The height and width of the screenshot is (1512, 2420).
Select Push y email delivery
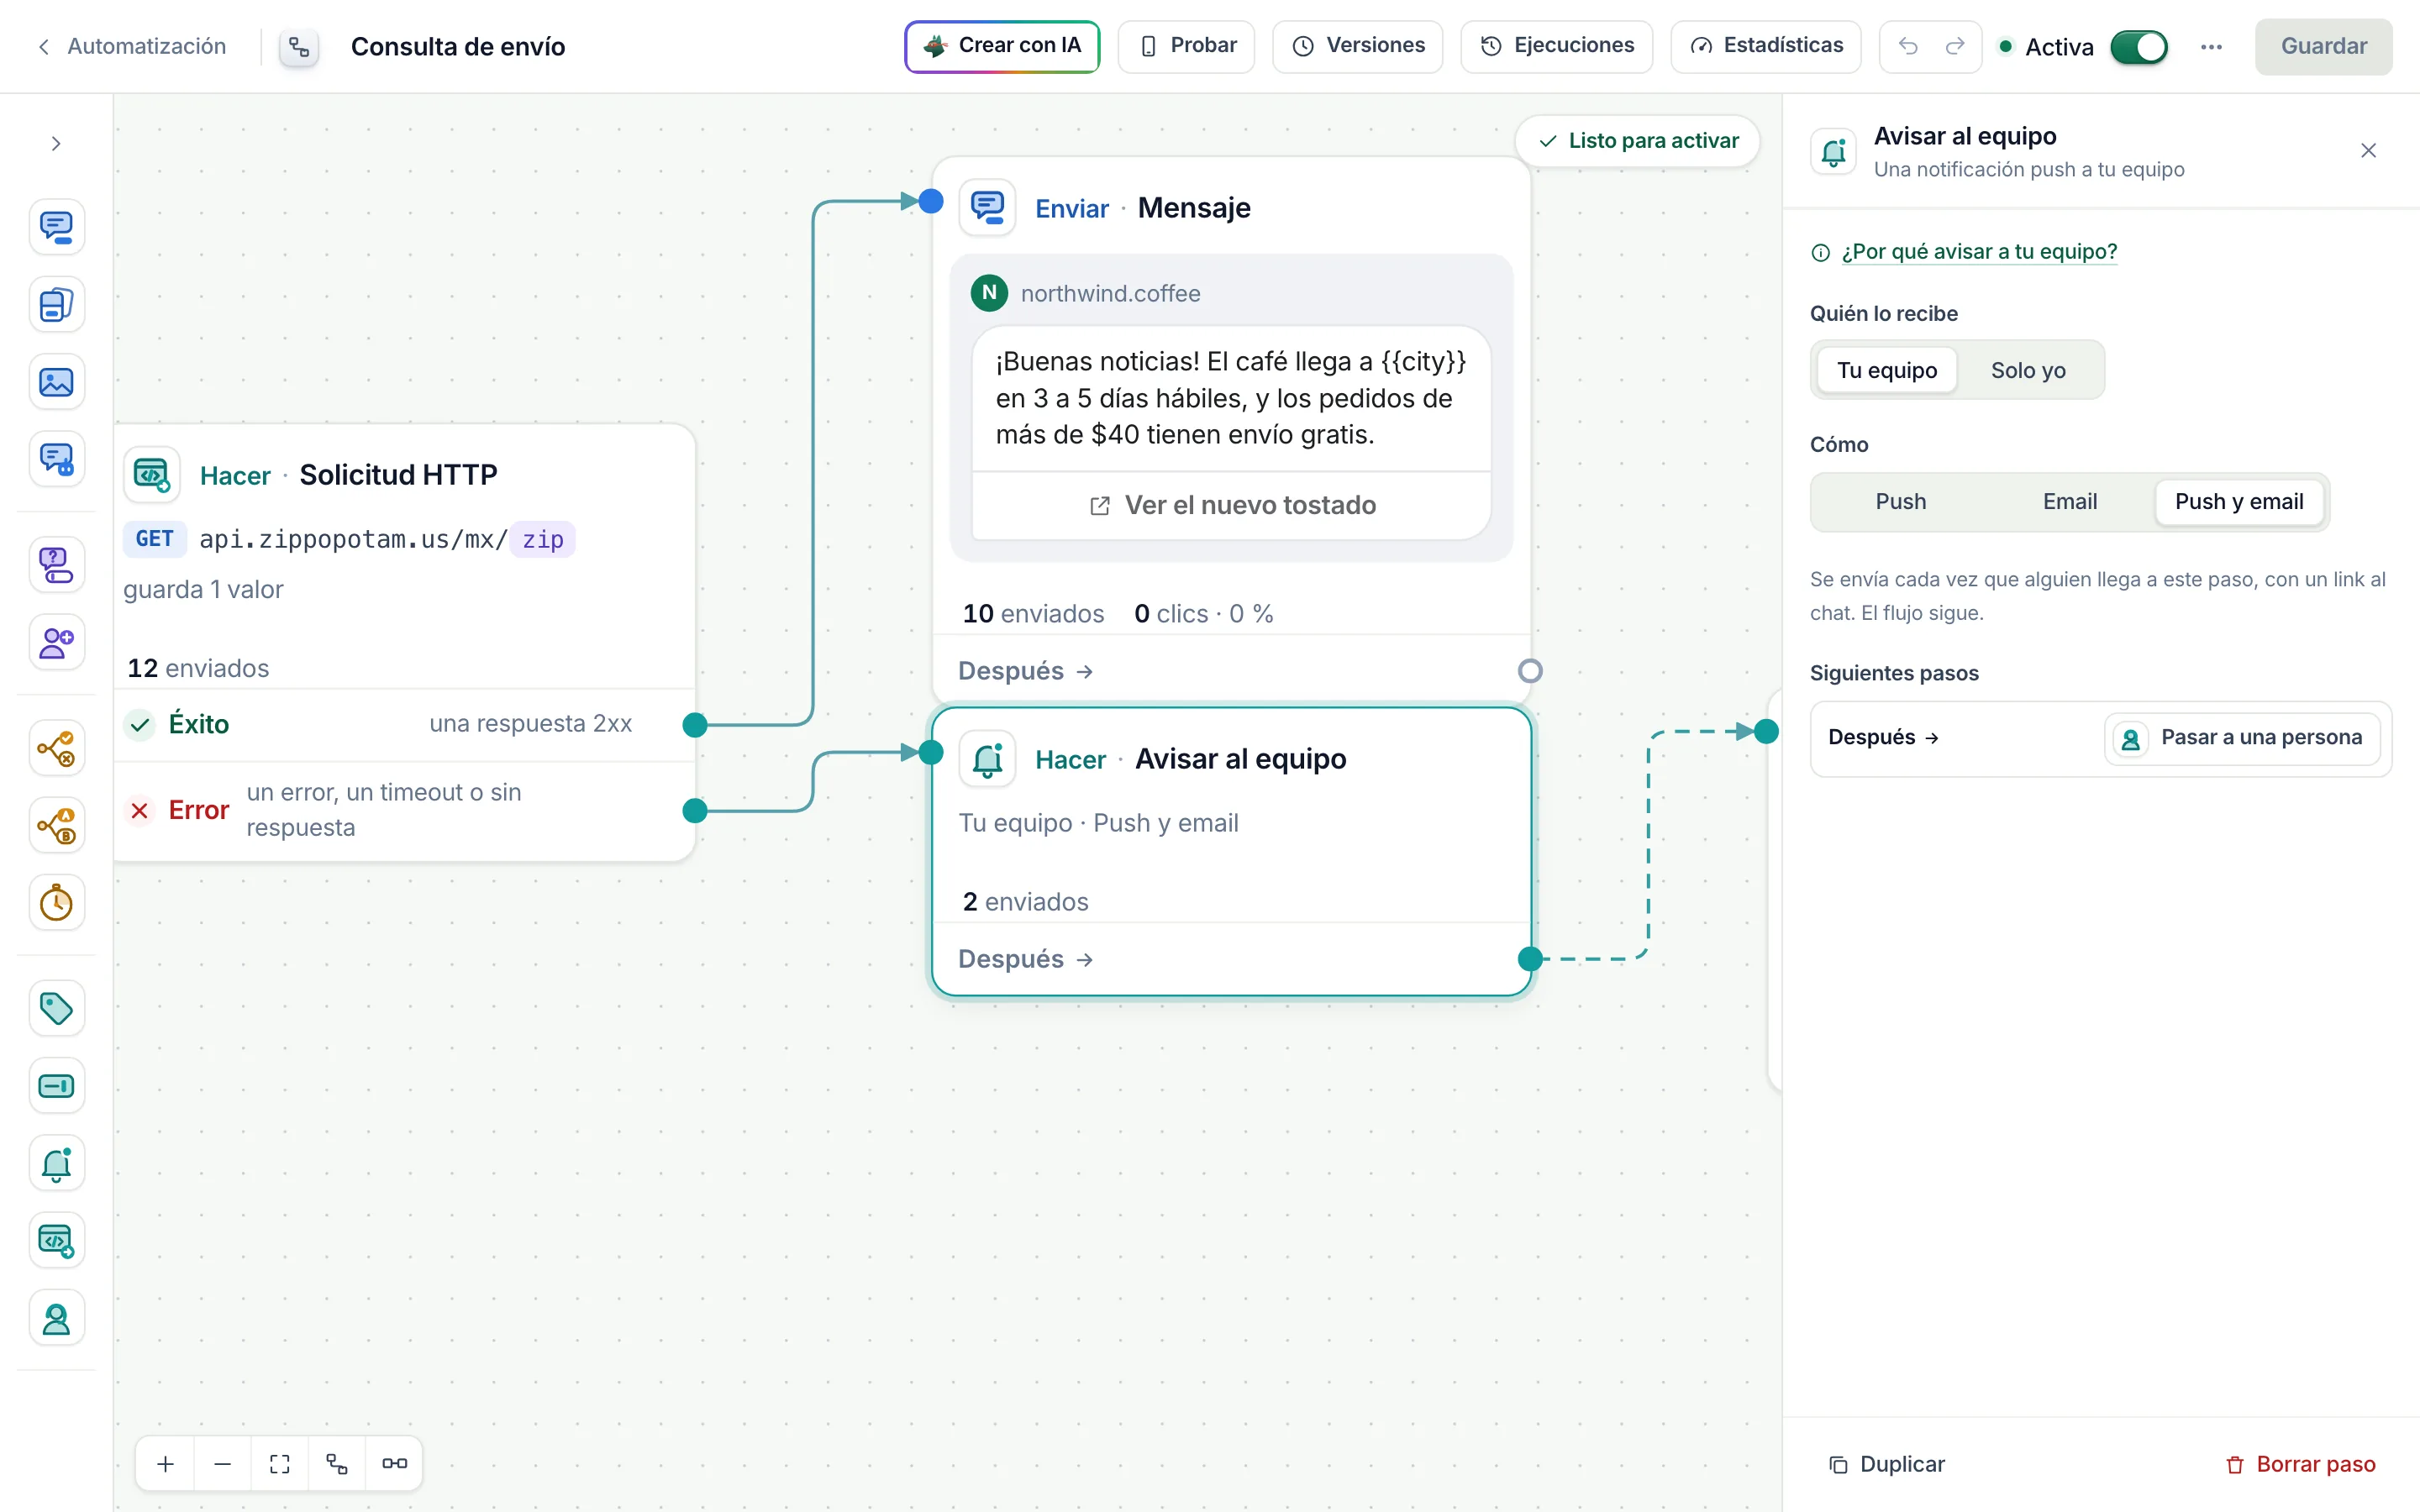click(2238, 502)
